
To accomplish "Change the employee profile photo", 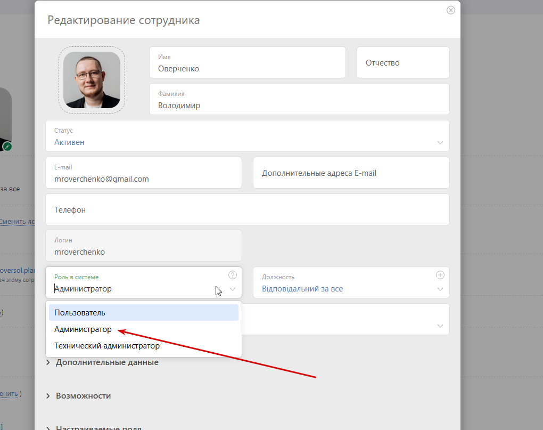I will [92, 80].
